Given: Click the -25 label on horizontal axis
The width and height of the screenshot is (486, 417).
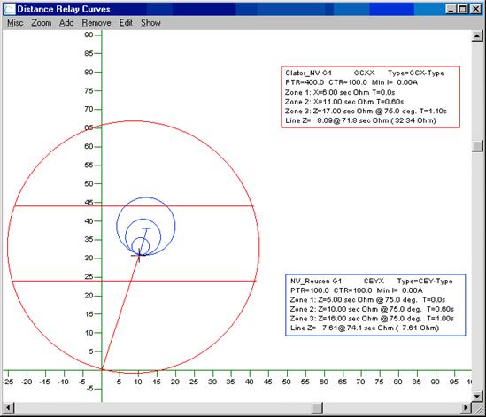Looking at the screenshot, I should 8,382.
